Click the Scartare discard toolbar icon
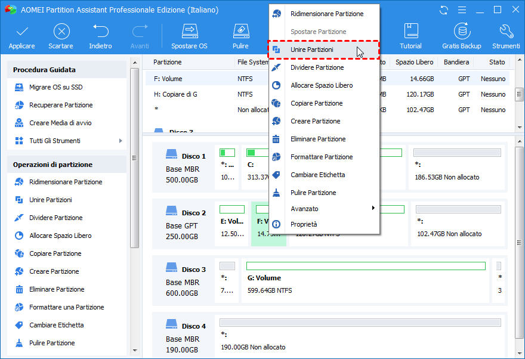525x359 pixels. (61, 36)
